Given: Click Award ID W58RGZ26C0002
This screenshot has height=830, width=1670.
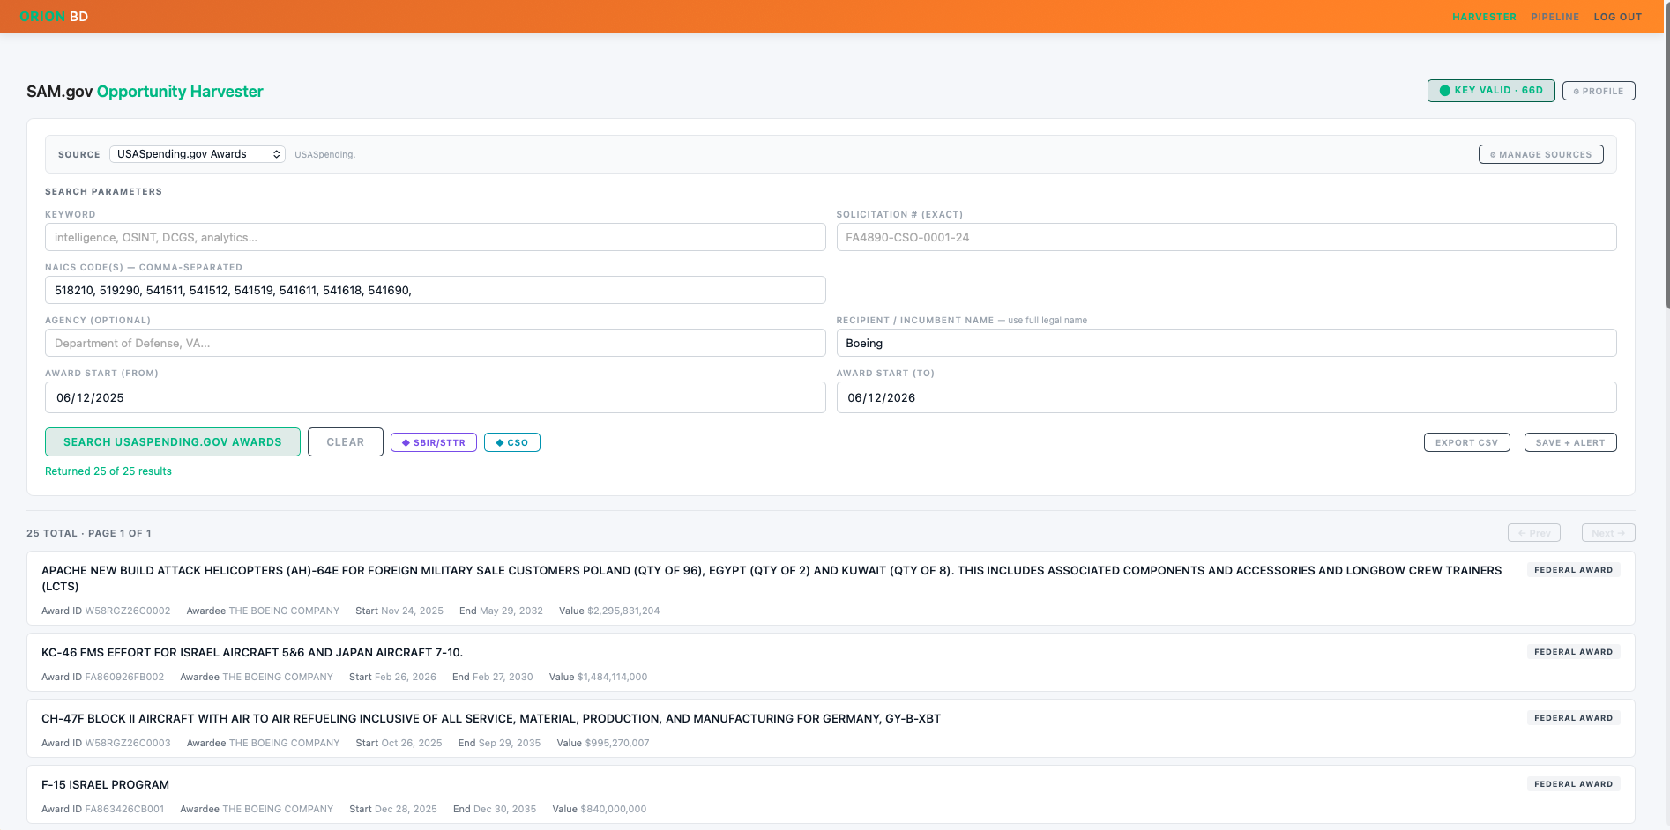Looking at the screenshot, I should (128, 611).
